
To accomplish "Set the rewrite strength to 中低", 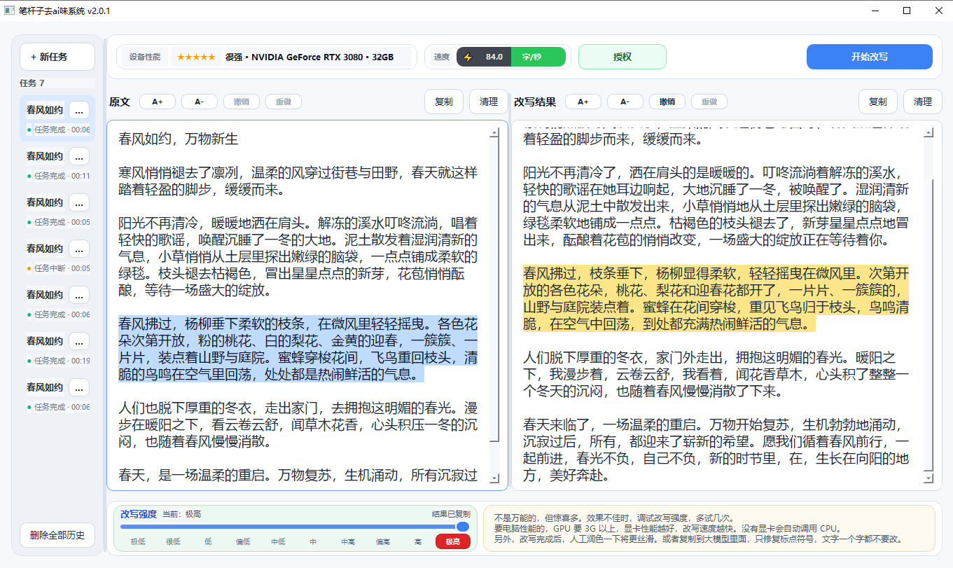I will (x=278, y=541).
